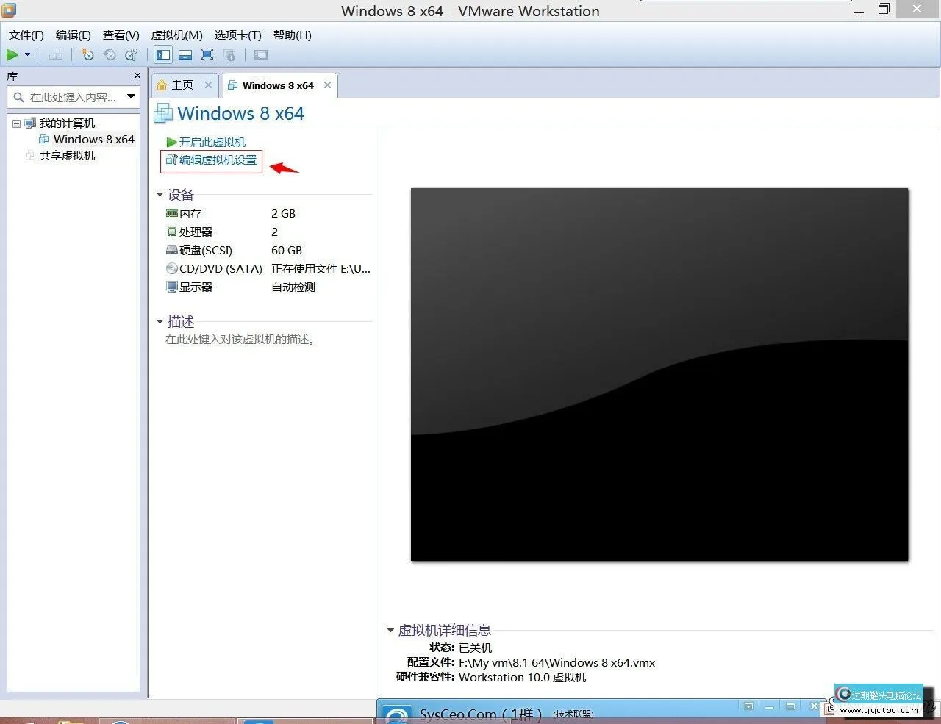The image size is (941, 724).
Task: Toggle the thumbnail bar display icon
Action: click(185, 54)
